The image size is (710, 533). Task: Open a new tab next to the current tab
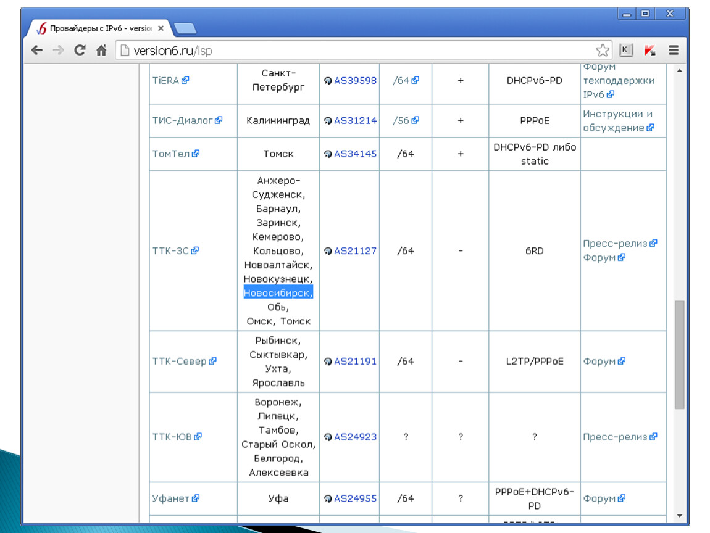185,28
